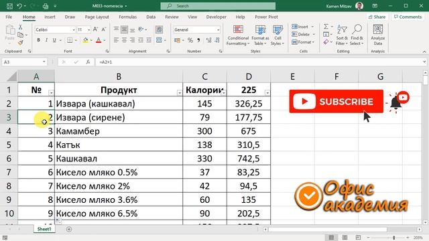Click the Wrap Text icon
Image resolution: width=429 pixels, height=241 pixels.
(x=160, y=29)
